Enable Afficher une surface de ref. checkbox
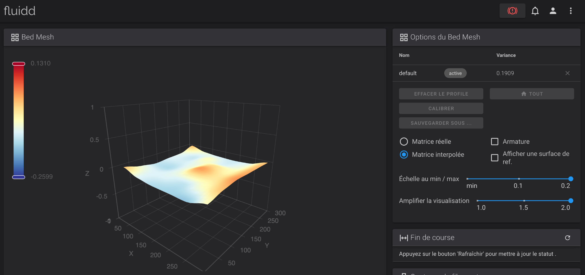 (494, 158)
